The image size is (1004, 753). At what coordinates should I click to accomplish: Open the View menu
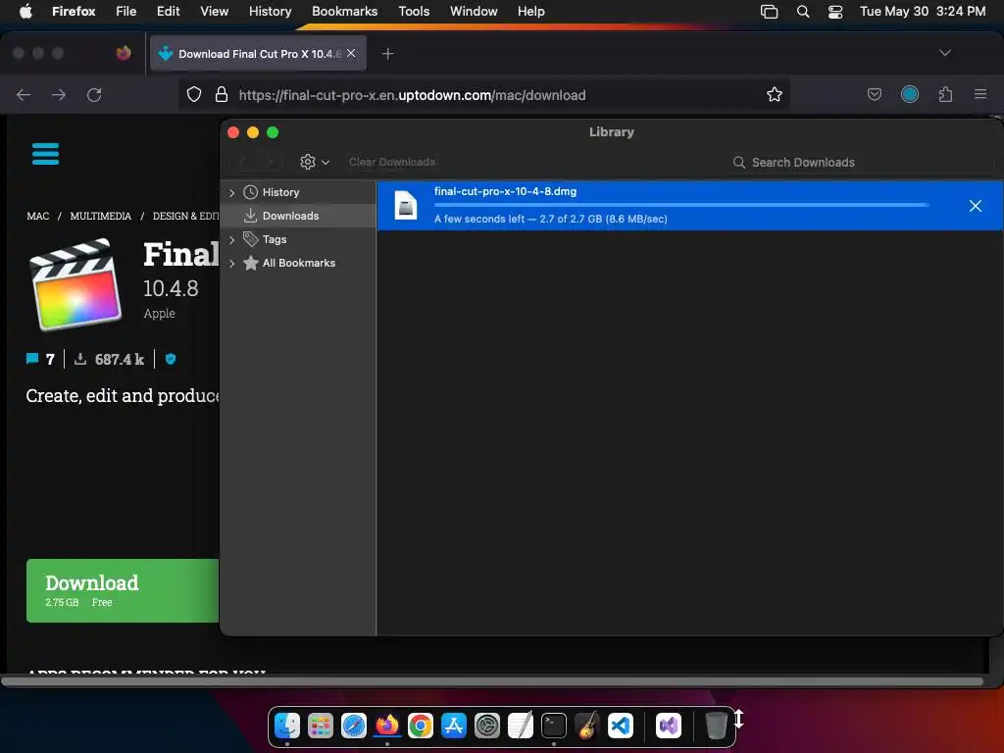click(x=214, y=11)
